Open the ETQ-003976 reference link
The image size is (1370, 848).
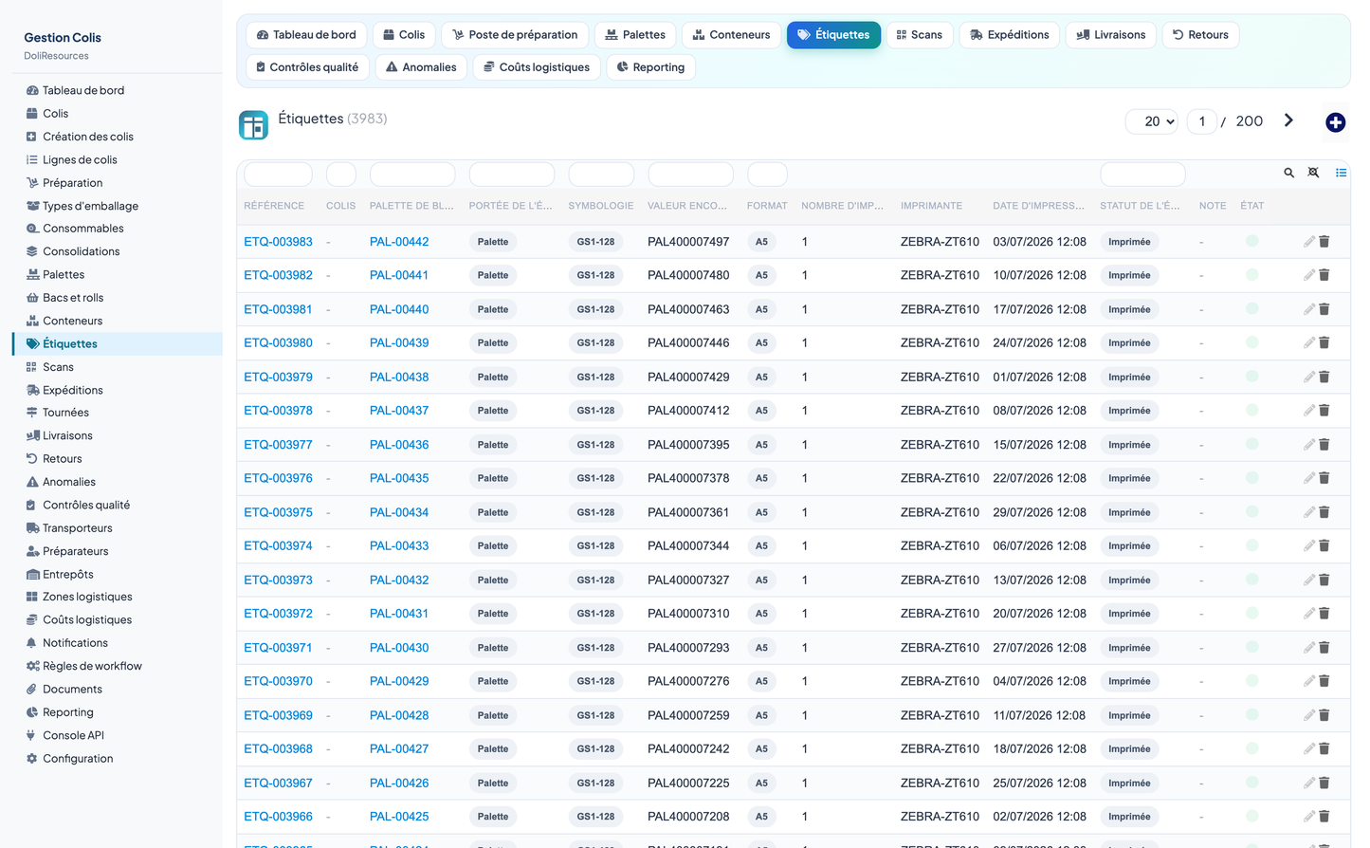278,478
